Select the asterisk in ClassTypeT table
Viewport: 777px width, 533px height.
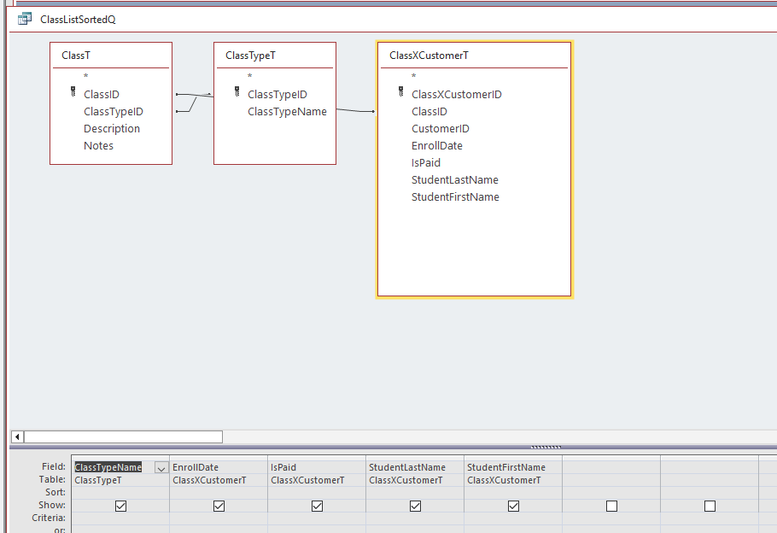250,77
